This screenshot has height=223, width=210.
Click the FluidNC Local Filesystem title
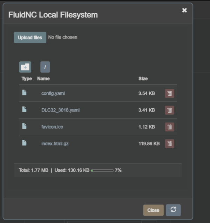pos(53,15)
